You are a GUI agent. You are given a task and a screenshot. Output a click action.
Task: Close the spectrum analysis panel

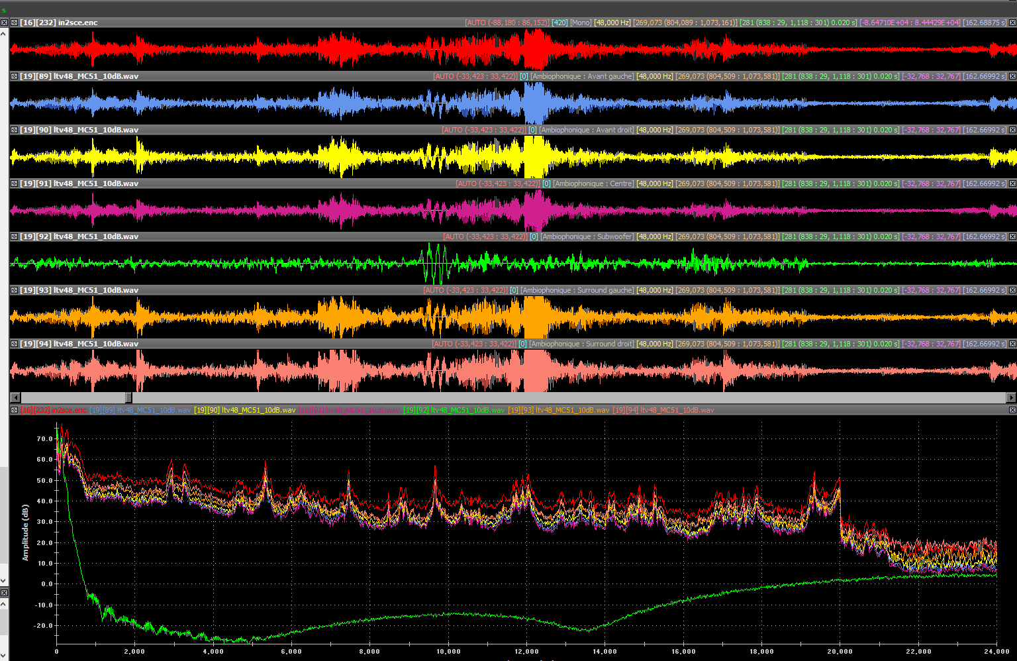(1012, 410)
